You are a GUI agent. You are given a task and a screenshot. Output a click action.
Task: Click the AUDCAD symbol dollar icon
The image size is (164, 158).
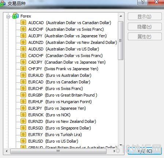(23, 23)
